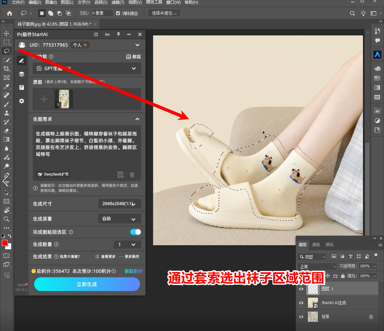Click 查看更多 in generation results

coord(106,257)
